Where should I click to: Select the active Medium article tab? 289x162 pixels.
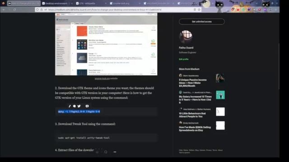pyautogui.click(x=24, y=3)
